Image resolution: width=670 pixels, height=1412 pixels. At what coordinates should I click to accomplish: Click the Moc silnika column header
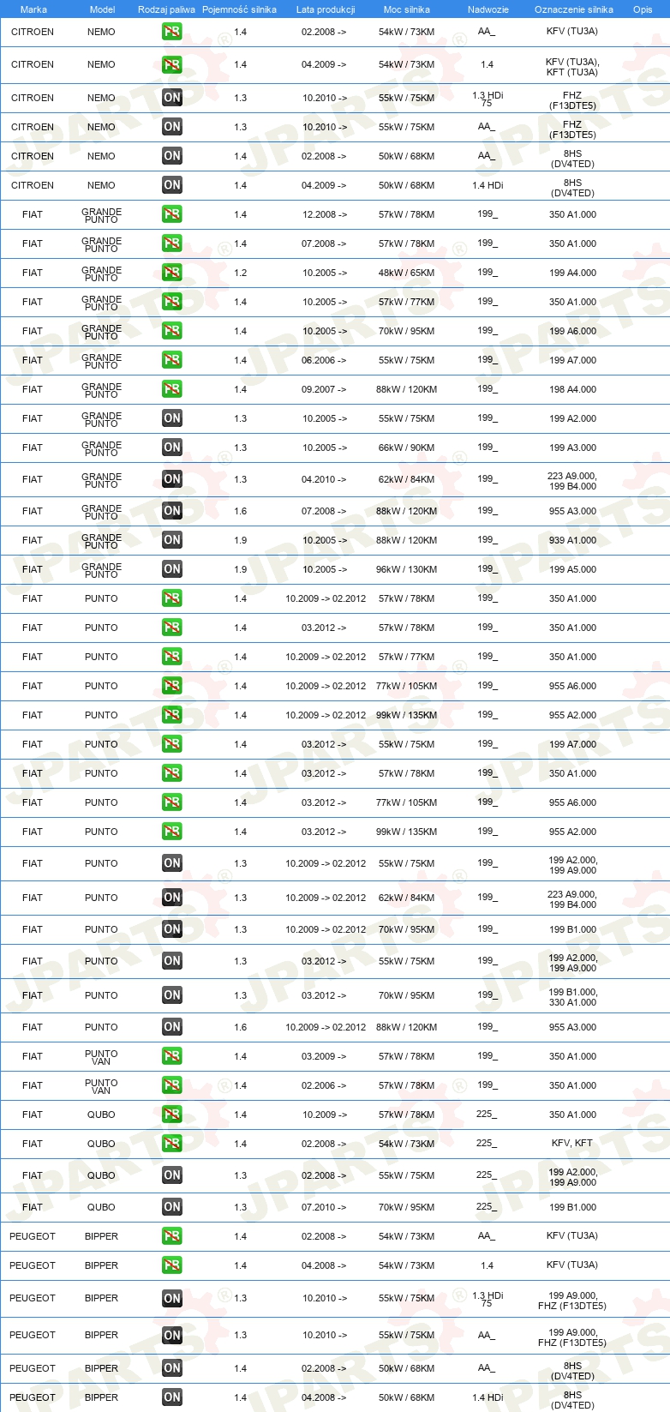pos(407,9)
